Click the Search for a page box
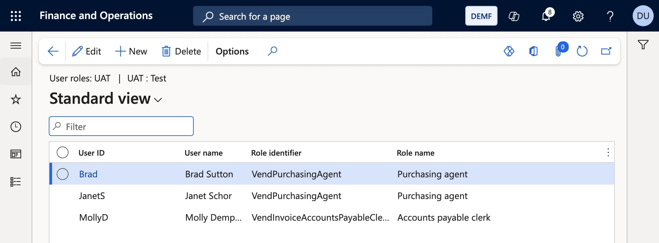The height and width of the screenshot is (243, 659). [x=312, y=16]
